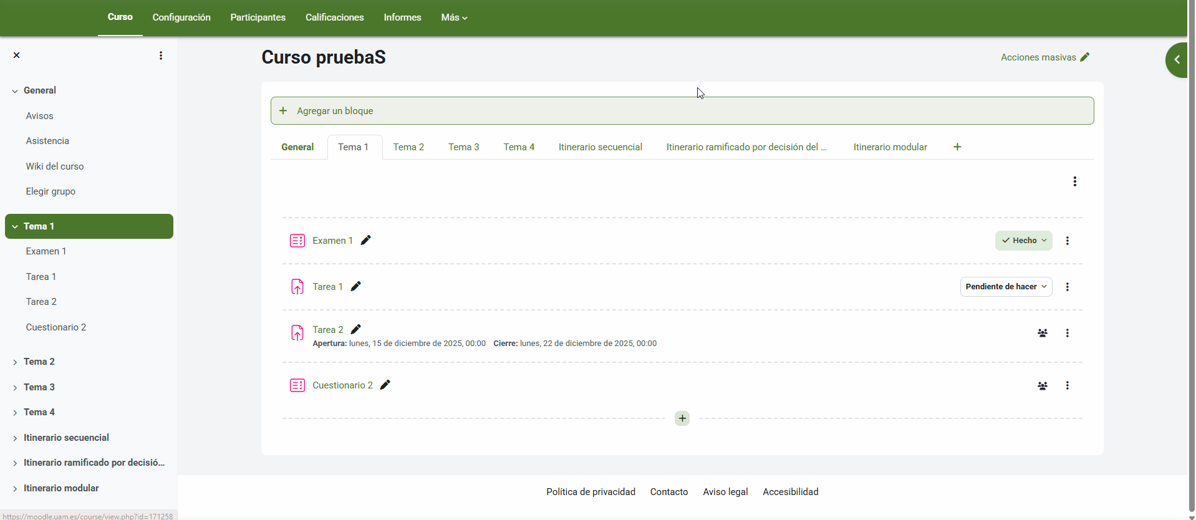Open Política de privacidad footer link
Viewport: 1196px width, 520px height.
[x=591, y=492]
